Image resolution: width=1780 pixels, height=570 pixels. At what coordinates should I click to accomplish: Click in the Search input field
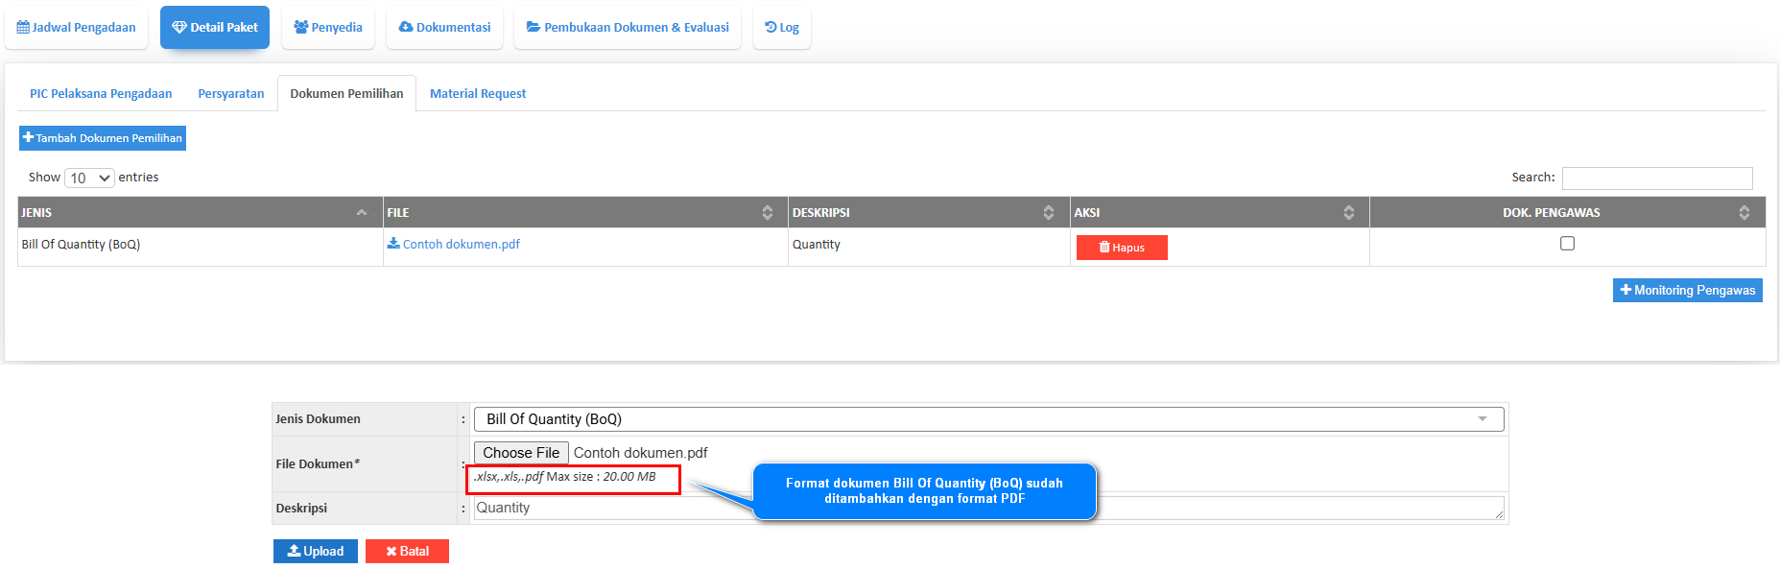point(1656,178)
